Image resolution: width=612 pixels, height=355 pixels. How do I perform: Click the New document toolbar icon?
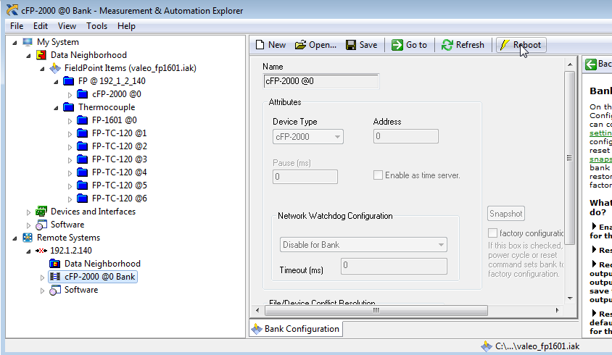(x=260, y=45)
